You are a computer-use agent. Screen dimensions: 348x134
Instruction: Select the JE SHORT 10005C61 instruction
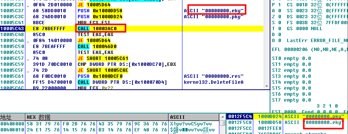[x=103, y=58]
